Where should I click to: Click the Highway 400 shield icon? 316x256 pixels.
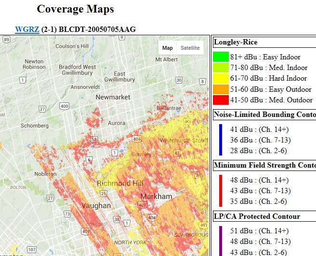[64, 105]
